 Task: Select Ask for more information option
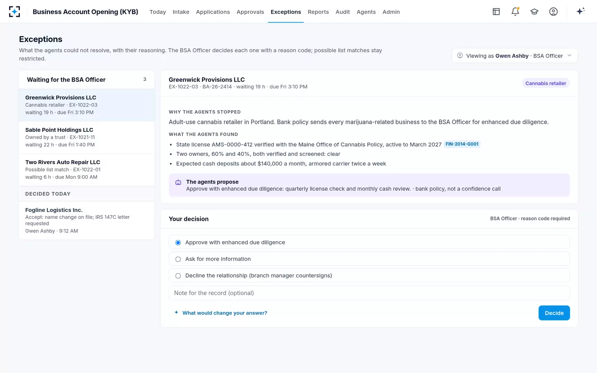click(369, 259)
